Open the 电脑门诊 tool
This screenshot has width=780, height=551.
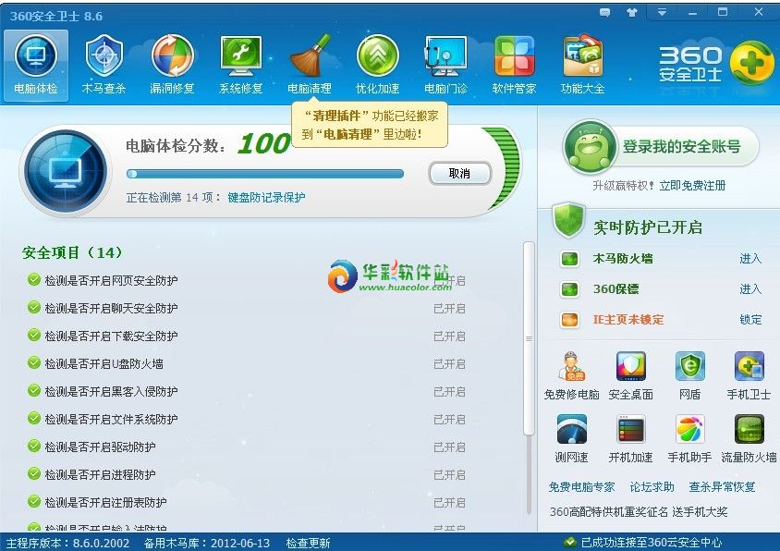(445, 66)
